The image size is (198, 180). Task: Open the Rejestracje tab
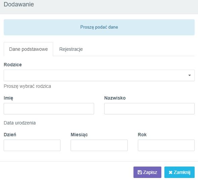(x=71, y=49)
